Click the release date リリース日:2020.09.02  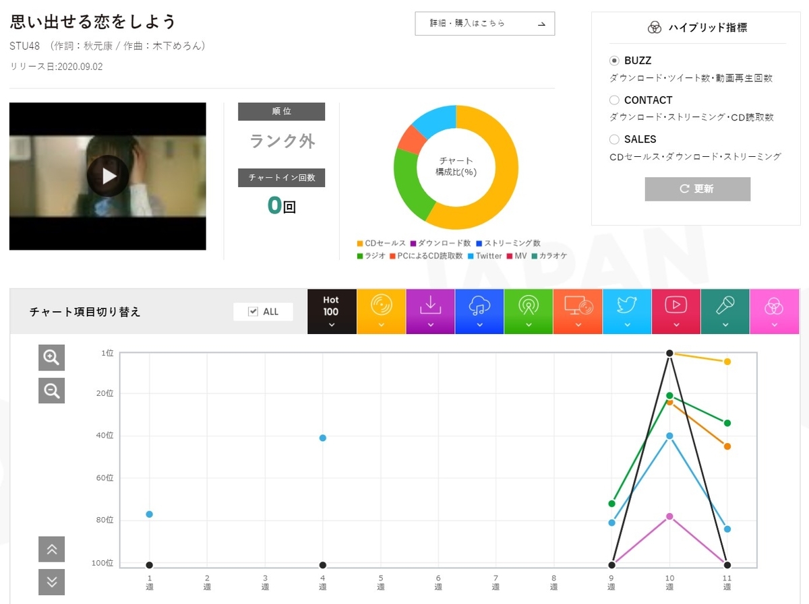coord(56,67)
